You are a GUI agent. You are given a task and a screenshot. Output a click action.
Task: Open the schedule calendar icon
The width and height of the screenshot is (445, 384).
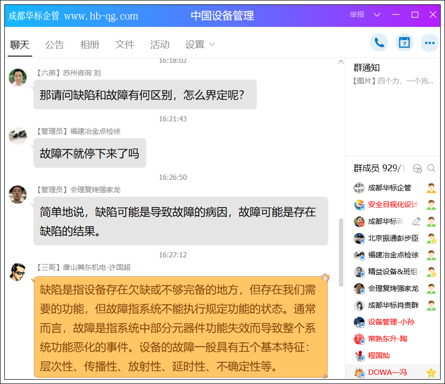coord(404,43)
